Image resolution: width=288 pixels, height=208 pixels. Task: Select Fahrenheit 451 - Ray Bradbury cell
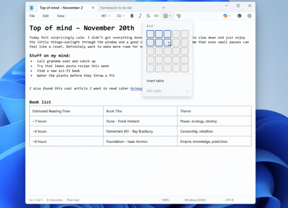click(x=140, y=131)
